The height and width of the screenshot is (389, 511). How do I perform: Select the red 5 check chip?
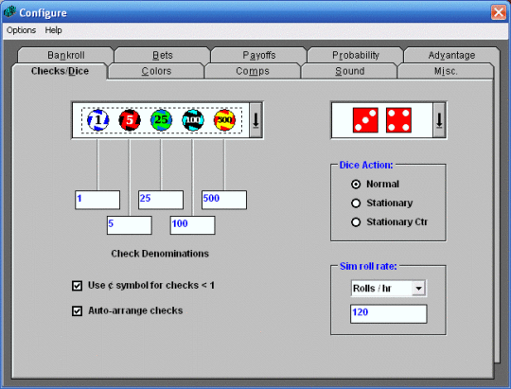(x=130, y=120)
